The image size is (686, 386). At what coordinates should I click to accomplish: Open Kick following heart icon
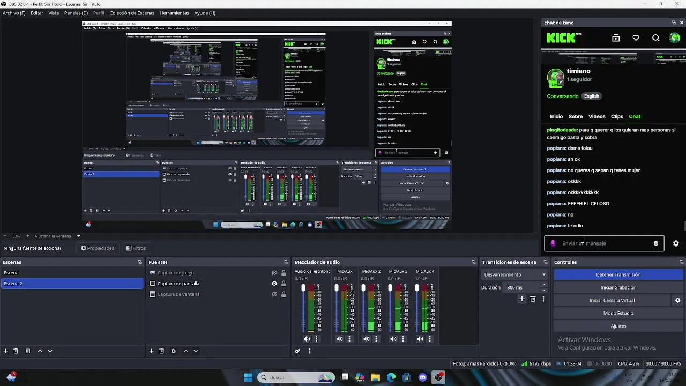[636, 38]
